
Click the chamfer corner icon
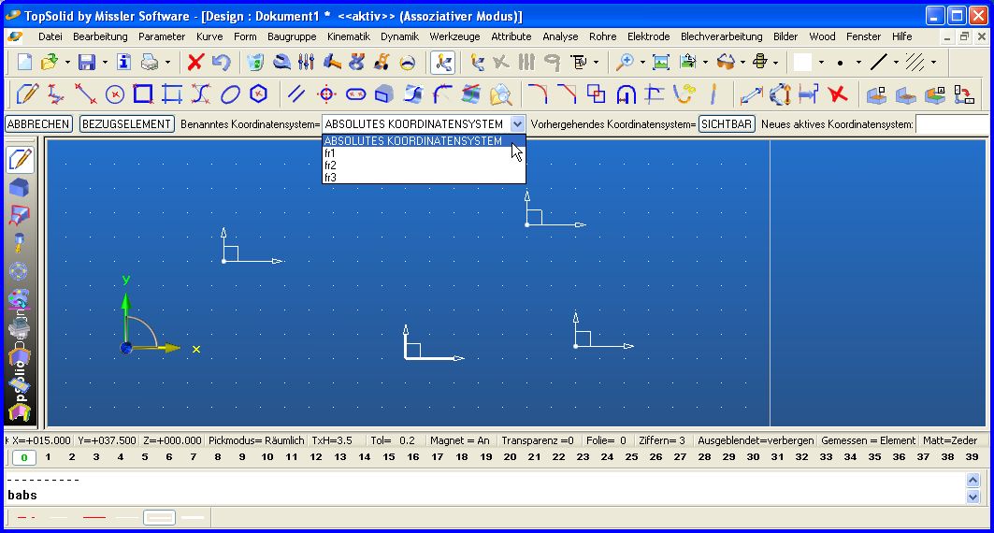pos(567,94)
